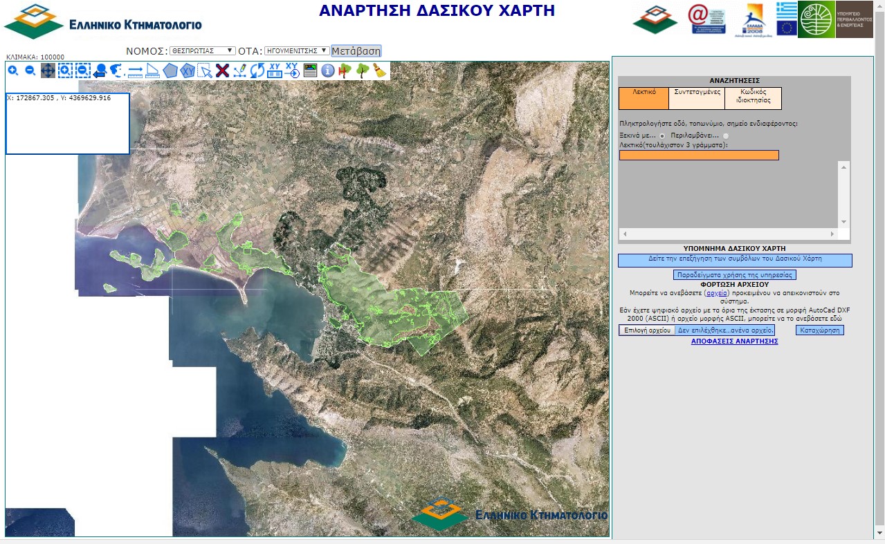Choose the measure distance ruler tool

click(x=135, y=71)
